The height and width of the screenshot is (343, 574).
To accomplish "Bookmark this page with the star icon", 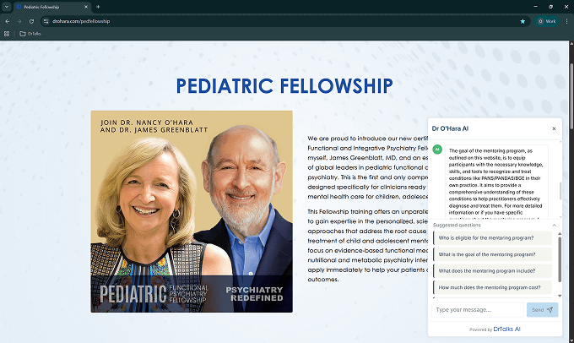I will 523,20.
